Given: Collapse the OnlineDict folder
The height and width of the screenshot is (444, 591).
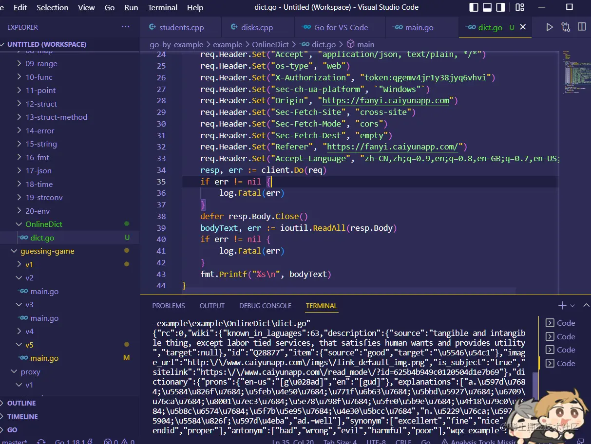Looking at the screenshot, I should click(x=70, y=224).
